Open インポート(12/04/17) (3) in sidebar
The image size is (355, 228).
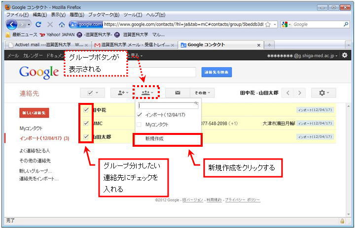coord(44,138)
